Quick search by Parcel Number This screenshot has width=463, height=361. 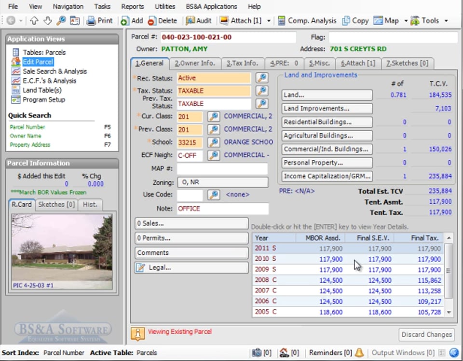(27, 127)
